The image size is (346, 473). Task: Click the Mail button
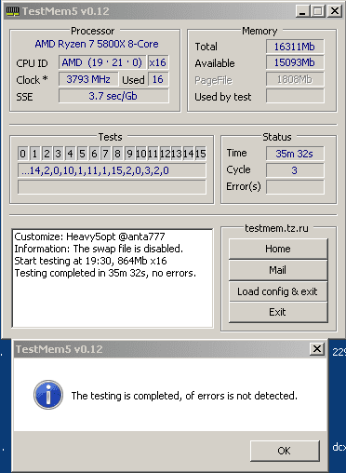tap(278, 270)
